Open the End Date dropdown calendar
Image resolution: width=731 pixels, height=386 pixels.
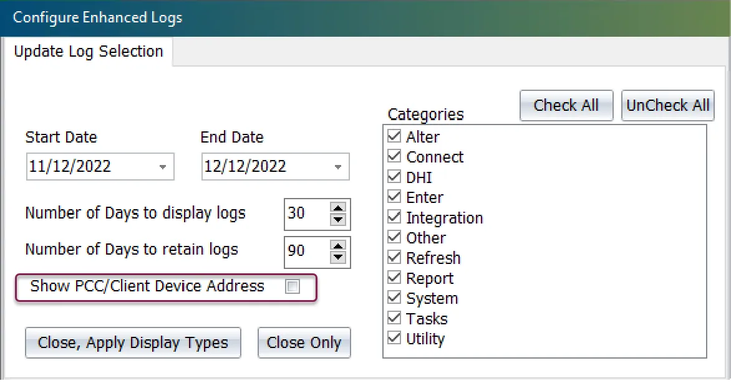point(338,167)
